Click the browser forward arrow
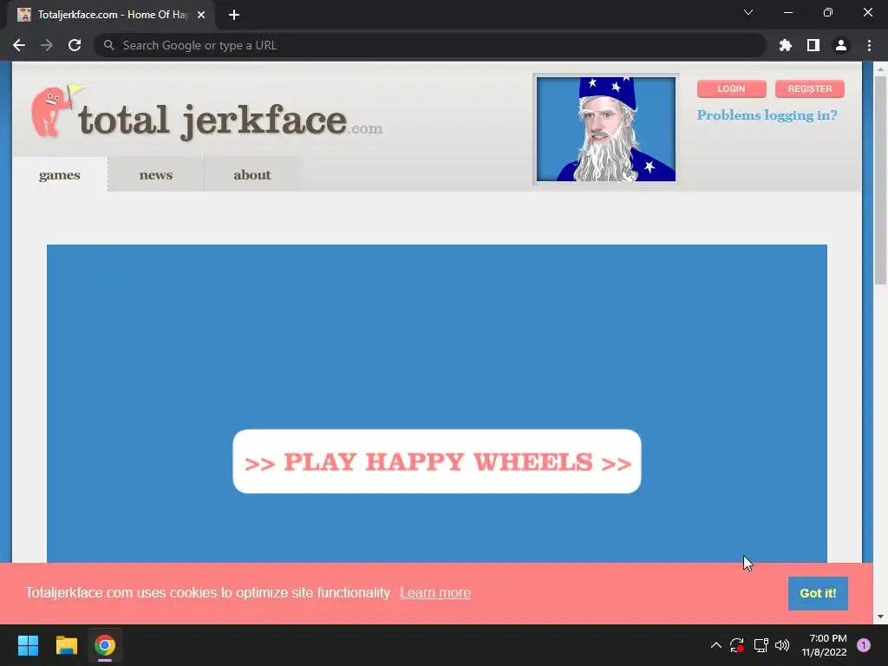 click(47, 45)
